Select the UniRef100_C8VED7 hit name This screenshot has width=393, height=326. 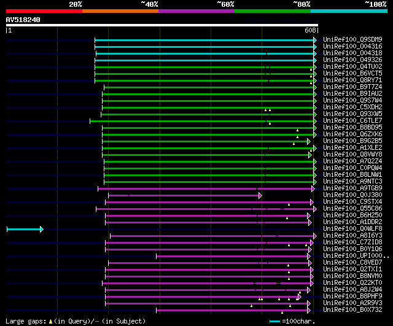pyautogui.click(x=352, y=263)
